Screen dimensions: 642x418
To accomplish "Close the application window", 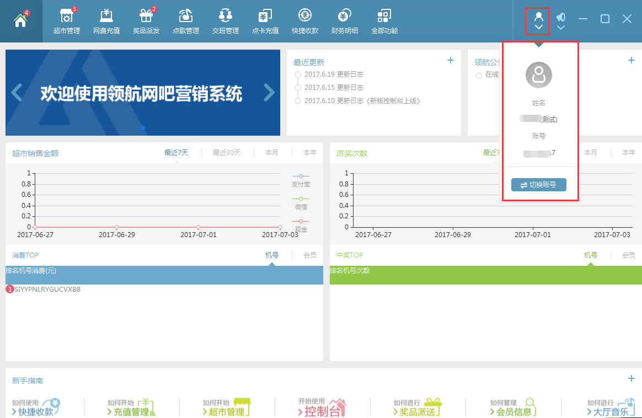I will tap(627, 19).
